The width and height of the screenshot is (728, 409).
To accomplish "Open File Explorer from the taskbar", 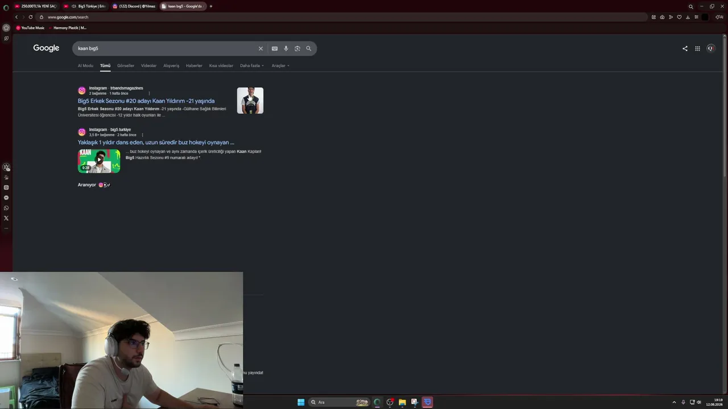I will 402,402.
